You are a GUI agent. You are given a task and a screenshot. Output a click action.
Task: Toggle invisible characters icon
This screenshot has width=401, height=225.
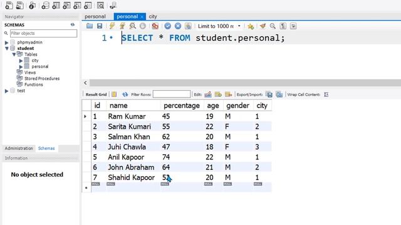[x=283, y=26]
